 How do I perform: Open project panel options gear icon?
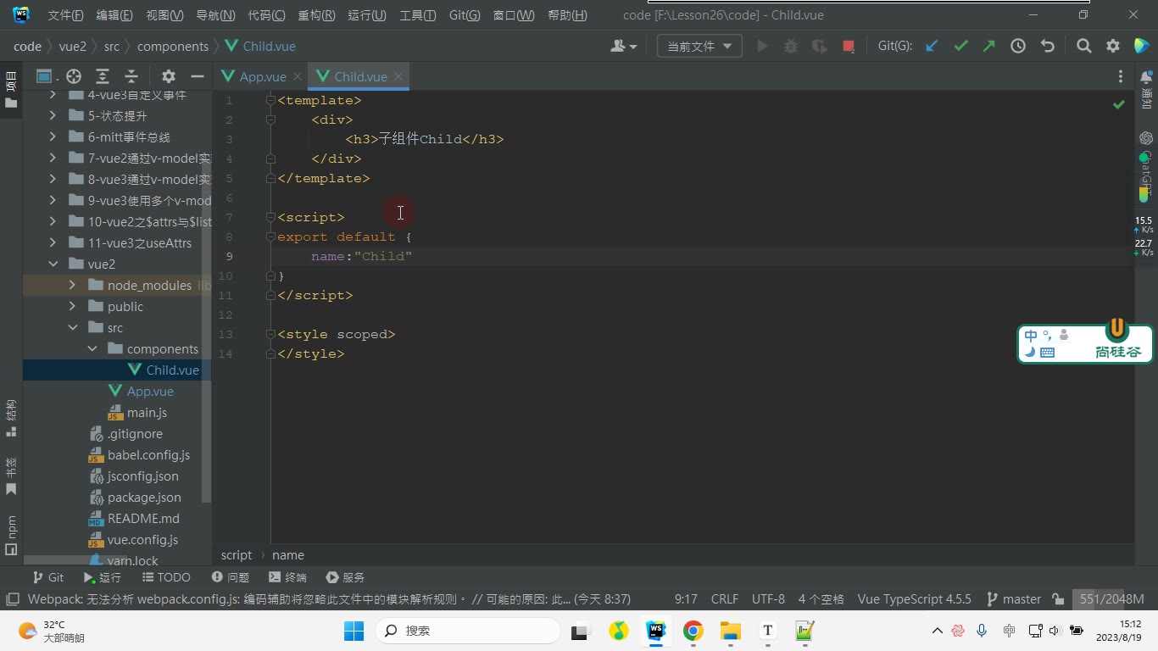point(169,75)
